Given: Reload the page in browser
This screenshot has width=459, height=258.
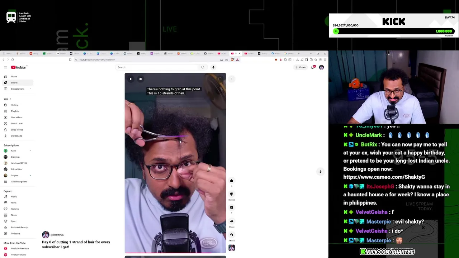Looking at the screenshot, I should tap(13, 59).
